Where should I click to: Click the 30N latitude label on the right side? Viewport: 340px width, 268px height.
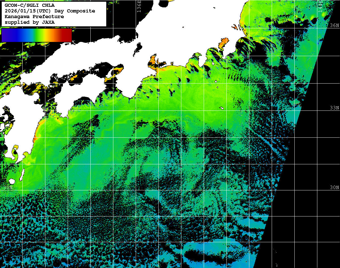coord(334,188)
